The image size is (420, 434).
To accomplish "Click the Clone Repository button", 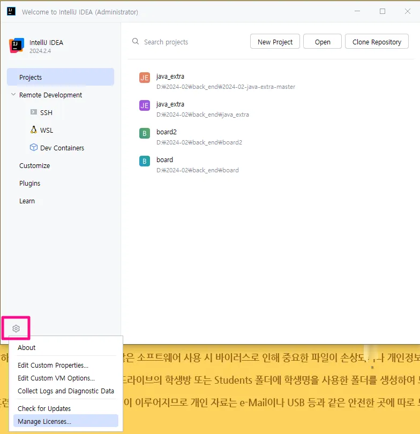I will click(377, 42).
